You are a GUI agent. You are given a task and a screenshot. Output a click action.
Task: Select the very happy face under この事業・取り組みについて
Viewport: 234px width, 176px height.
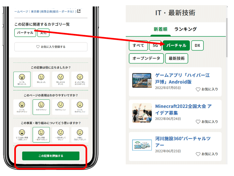[x=22, y=135]
